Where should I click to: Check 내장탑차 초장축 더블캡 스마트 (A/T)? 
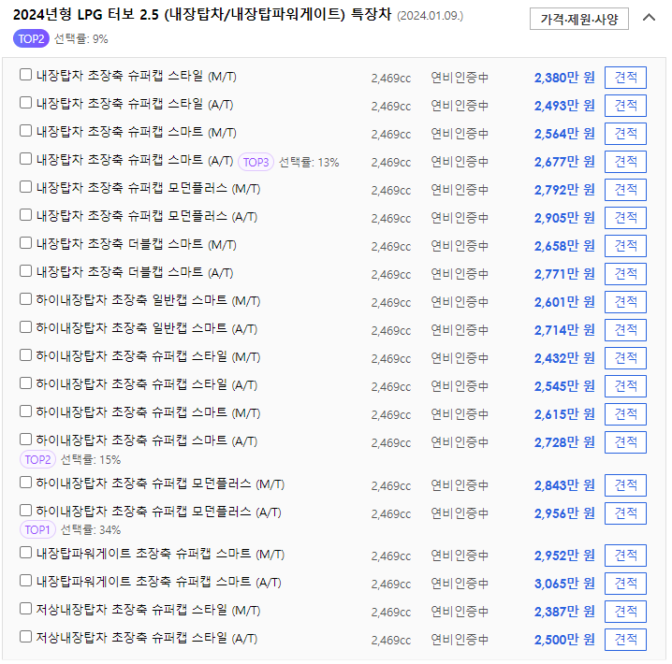25,271
